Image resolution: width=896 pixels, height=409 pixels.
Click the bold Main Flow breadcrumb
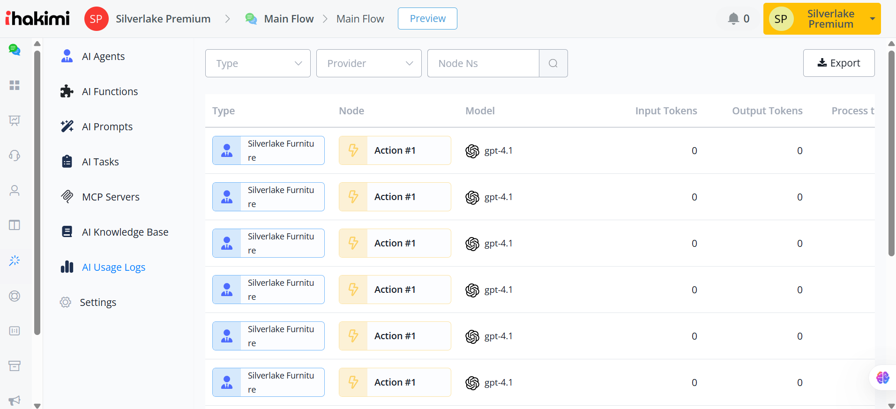point(289,19)
